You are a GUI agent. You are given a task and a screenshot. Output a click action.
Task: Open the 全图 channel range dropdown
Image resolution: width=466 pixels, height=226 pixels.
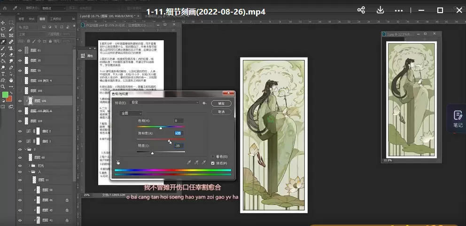pyautogui.click(x=131, y=113)
